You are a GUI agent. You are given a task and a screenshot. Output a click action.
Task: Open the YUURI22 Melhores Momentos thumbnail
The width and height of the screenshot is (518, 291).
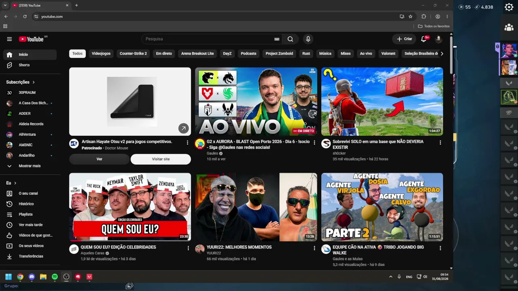coord(256,207)
